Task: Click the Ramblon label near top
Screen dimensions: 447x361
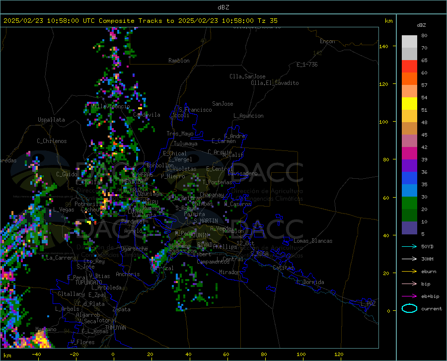Action: [x=179, y=61]
